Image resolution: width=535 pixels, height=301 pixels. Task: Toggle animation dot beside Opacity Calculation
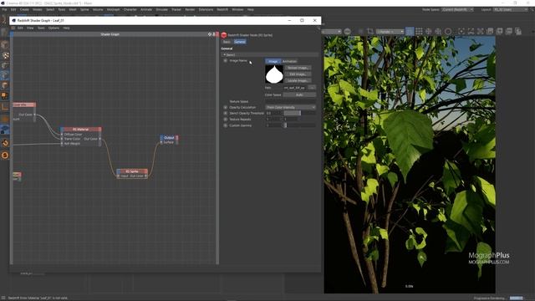point(225,107)
